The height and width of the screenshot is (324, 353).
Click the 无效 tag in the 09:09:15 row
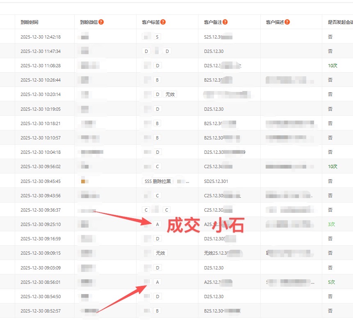[x=160, y=253]
